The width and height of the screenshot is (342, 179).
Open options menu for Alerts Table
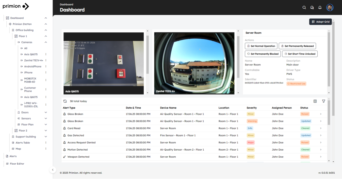click(46, 143)
